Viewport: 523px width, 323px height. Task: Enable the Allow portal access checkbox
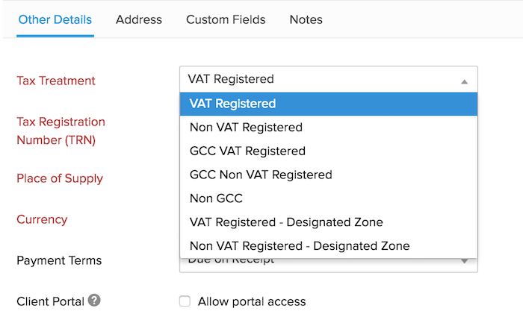(185, 301)
